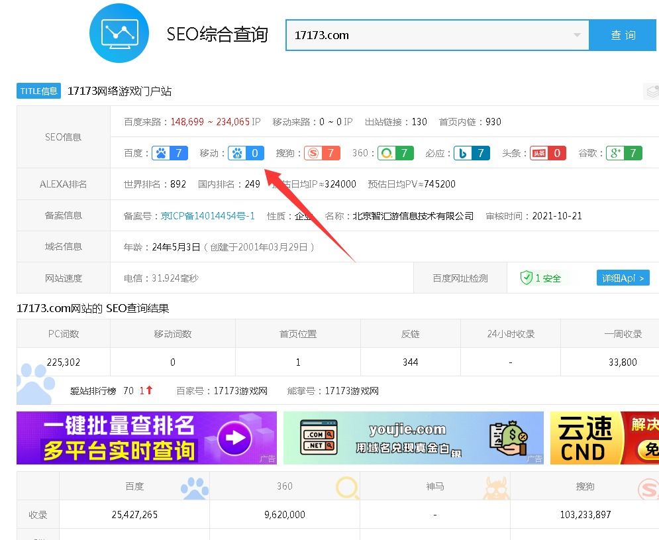Open the domain input dropdown arrow

point(577,35)
